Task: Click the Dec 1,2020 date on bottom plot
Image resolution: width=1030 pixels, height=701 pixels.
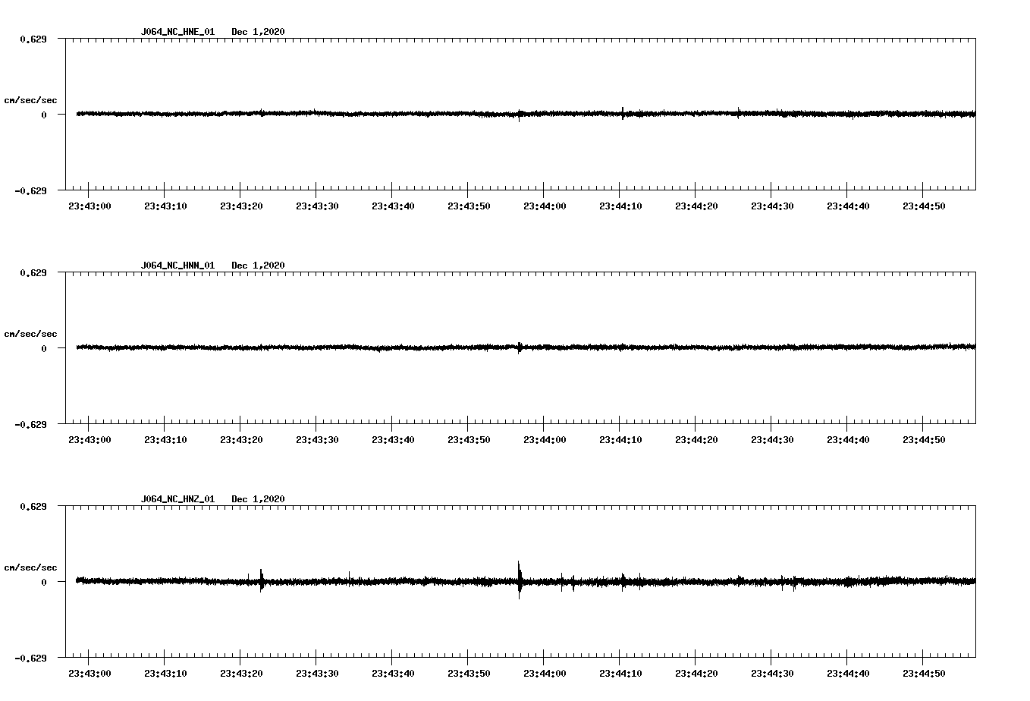Action: (x=259, y=499)
